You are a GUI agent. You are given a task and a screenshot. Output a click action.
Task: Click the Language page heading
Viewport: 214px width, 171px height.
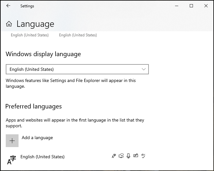35,24
